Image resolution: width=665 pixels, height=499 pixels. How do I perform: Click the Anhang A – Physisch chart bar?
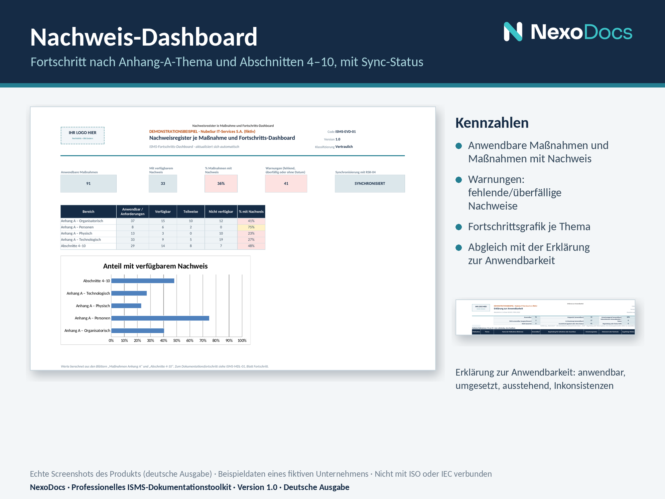[x=126, y=306]
